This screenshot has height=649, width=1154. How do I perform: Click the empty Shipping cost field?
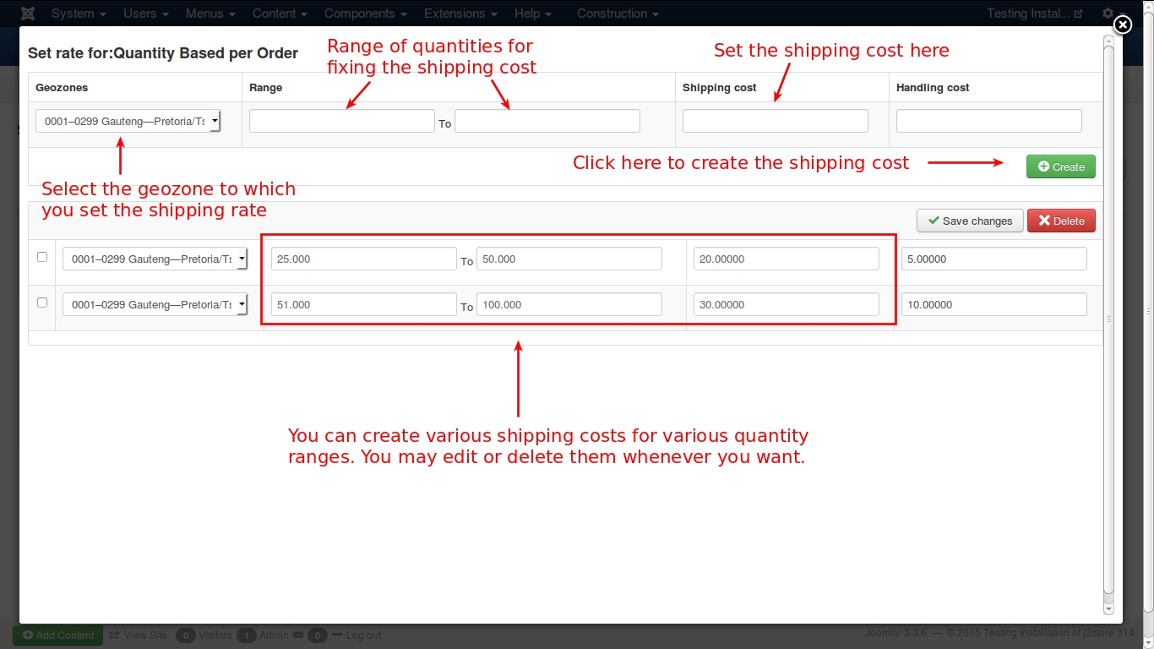point(776,121)
